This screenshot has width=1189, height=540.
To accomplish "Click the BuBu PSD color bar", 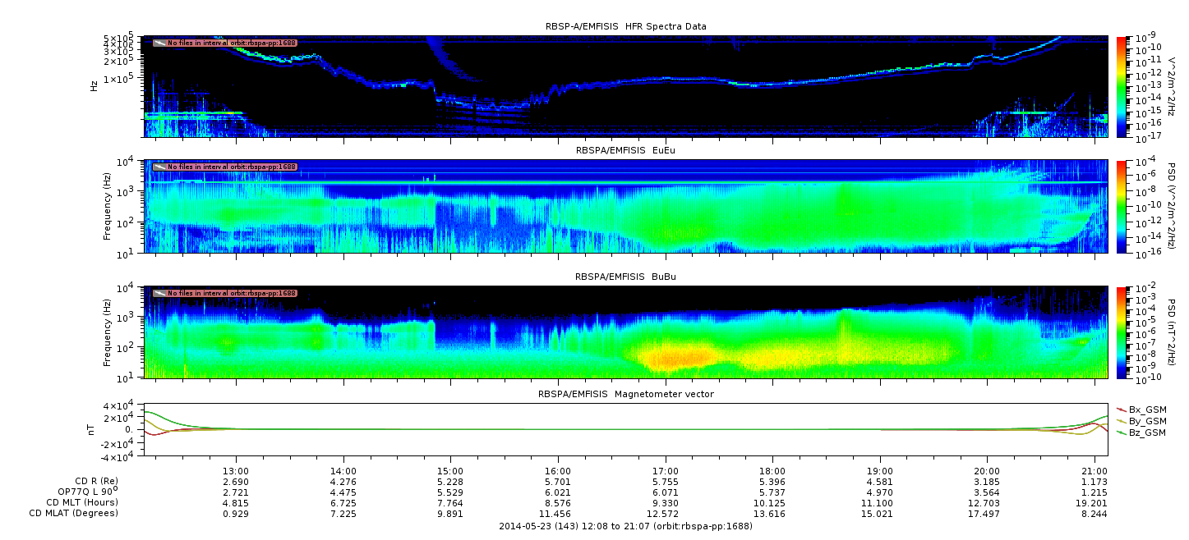I will 1122,332.
